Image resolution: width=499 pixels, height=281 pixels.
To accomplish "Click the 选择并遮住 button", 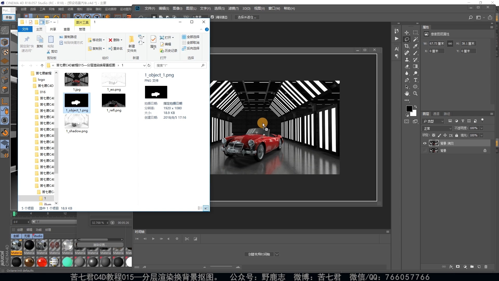I will point(247,17).
